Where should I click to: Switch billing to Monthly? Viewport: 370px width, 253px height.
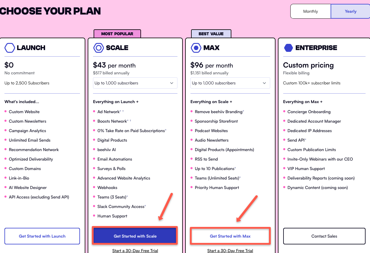pos(310,11)
